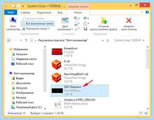The width and height of the screenshot is (154, 120).
Task: Click Properties icon in title bar
Action: pos(14,6)
